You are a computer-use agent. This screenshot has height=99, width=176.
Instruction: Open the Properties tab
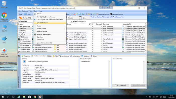coord(26,56)
